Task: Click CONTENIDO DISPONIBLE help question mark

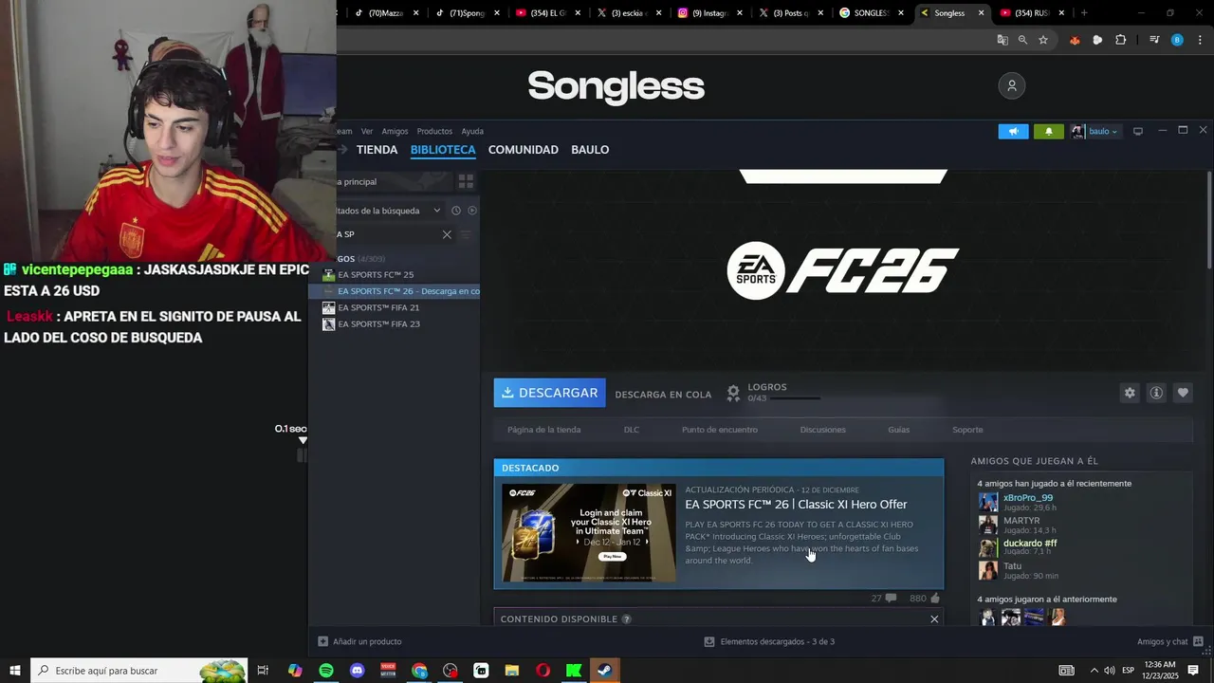Action: pyautogui.click(x=626, y=619)
